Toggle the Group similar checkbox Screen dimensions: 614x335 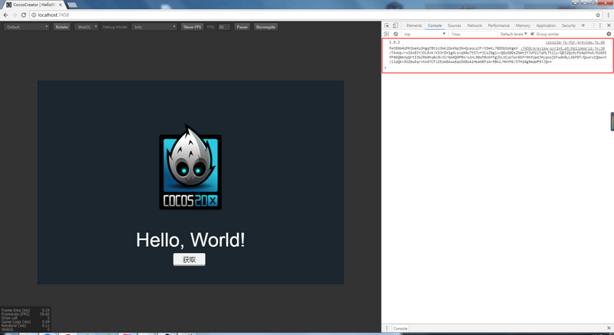[x=532, y=34]
